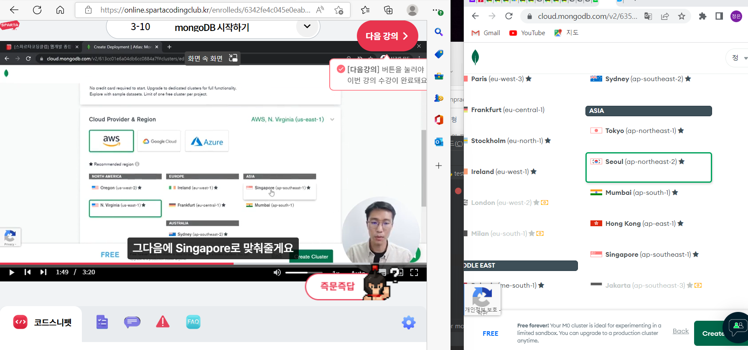The image size is (748, 350).
Task: Open the red warning report icon
Action: (x=163, y=322)
